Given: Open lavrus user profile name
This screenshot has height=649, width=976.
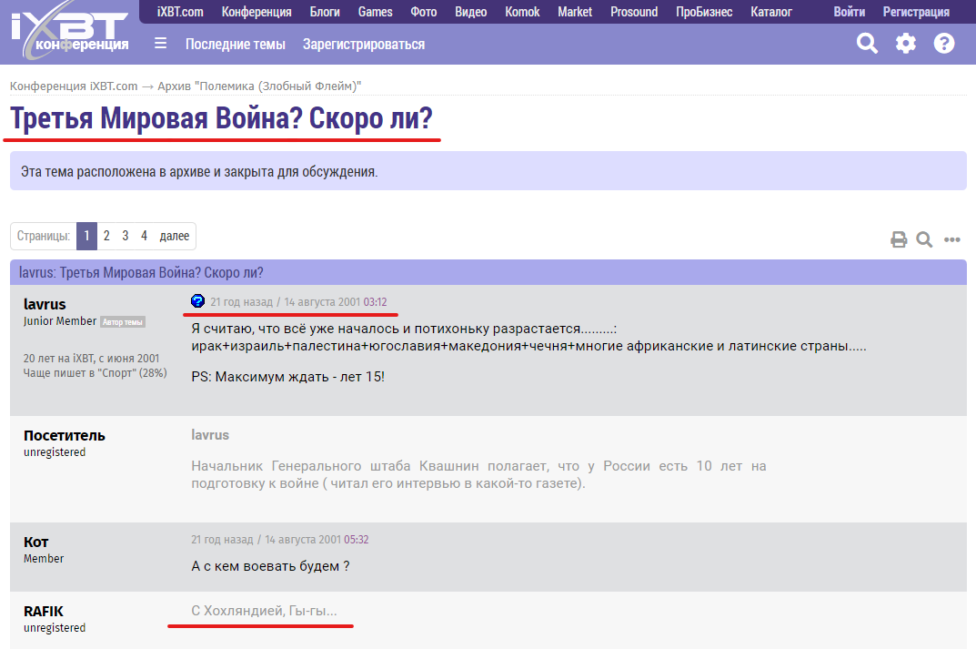Looking at the screenshot, I should click(45, 304).
